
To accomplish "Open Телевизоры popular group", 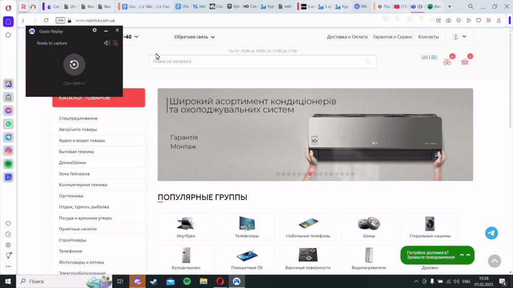I will 247,227.
